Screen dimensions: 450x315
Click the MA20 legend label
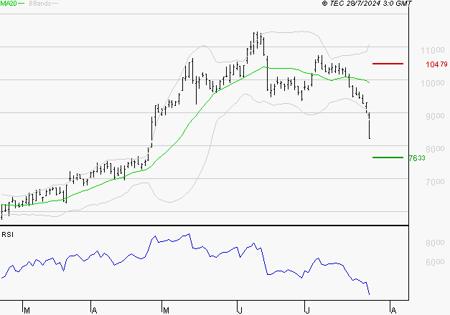(x=9, y=3)
